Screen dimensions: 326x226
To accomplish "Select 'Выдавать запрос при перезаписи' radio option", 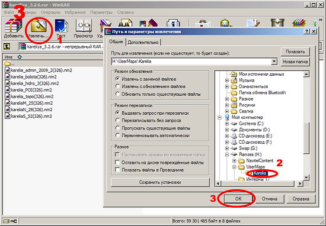I will [x=118, y=113].
